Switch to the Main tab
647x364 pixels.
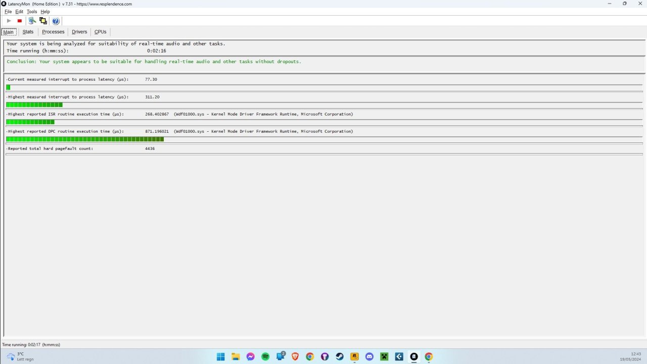(x=9, y=32)
